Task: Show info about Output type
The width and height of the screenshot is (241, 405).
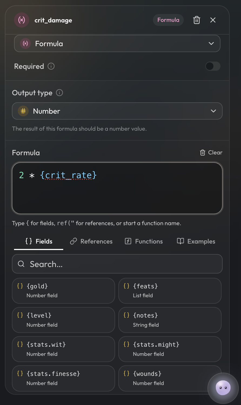Action: point(59,93)
